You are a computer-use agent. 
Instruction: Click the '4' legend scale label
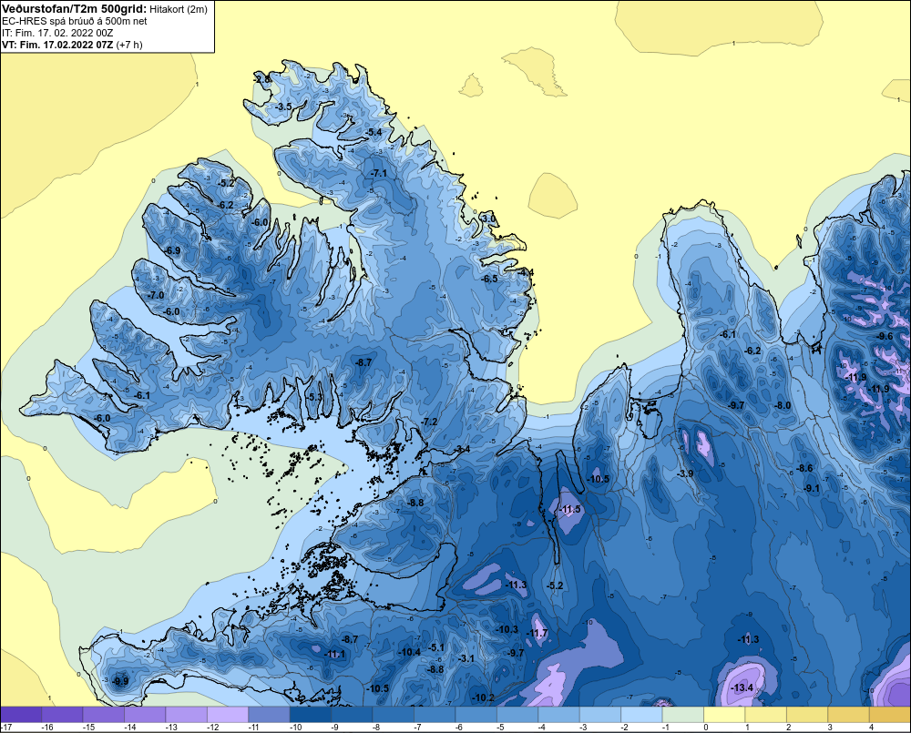[871, 728]
